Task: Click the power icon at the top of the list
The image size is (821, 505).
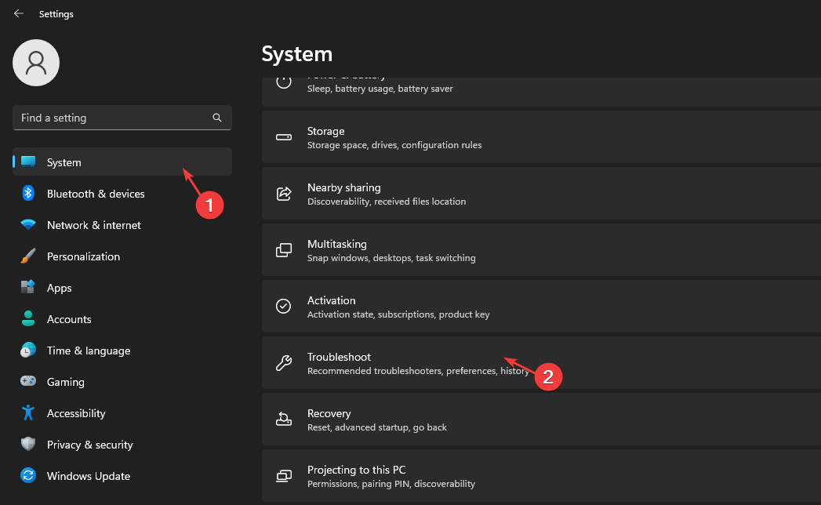Action: [x=284, y=82]
